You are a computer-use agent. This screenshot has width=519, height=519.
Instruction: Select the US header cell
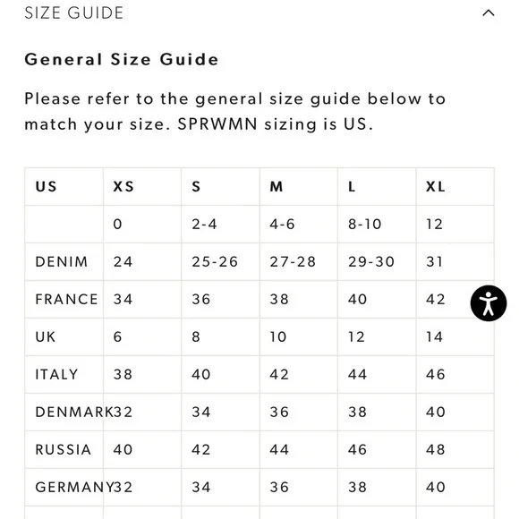pos(64,187)
